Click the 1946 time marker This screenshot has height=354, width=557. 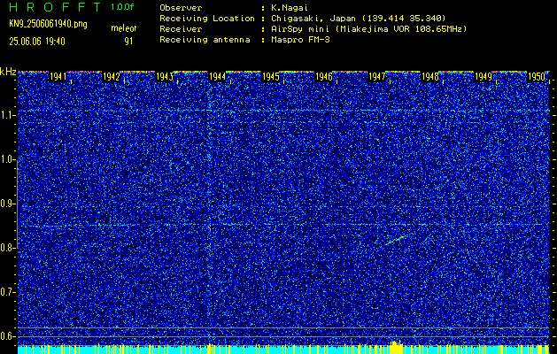pos(323,77)
